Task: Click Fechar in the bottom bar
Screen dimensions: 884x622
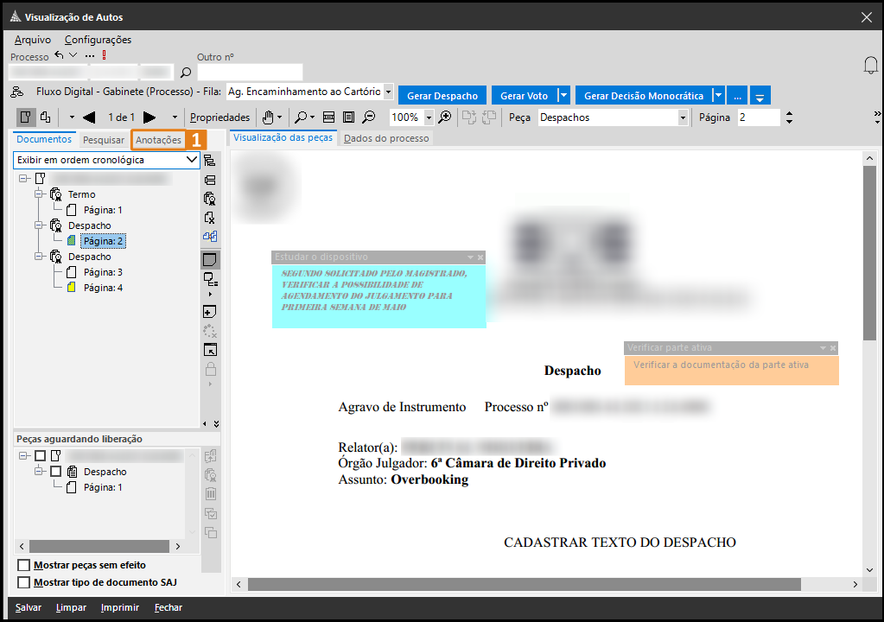Action: (x=169, y=607)
